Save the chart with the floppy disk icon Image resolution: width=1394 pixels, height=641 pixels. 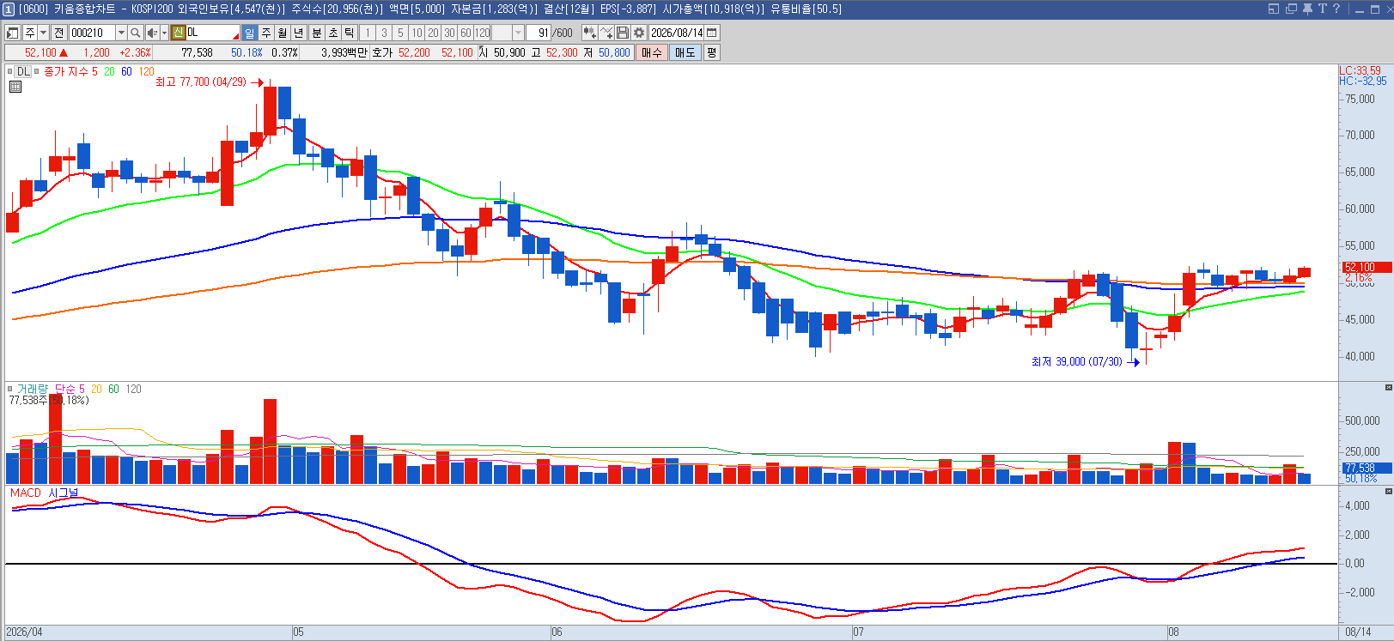pos(623,33)
